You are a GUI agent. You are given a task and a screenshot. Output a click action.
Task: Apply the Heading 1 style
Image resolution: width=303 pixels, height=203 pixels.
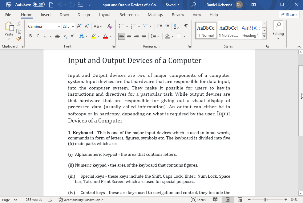250,30
